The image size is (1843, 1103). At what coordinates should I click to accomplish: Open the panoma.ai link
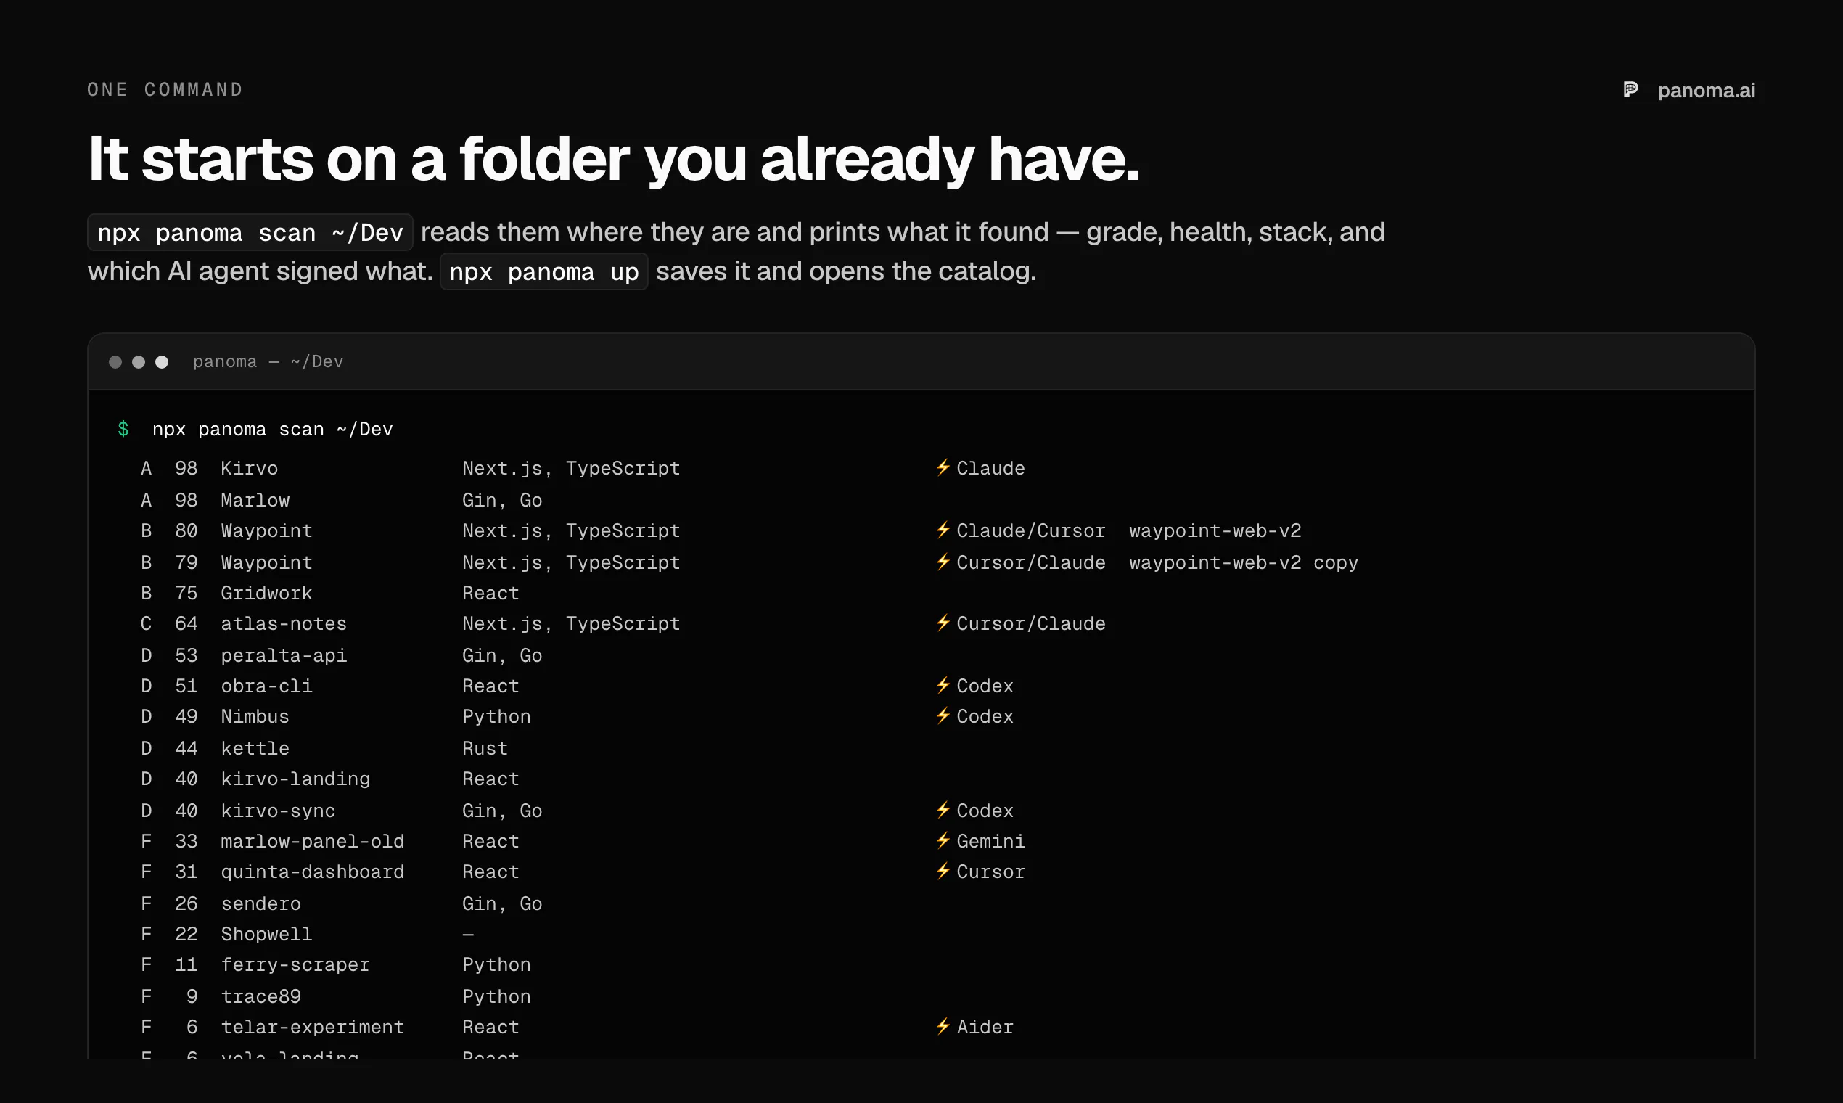tap(1707, 91)
